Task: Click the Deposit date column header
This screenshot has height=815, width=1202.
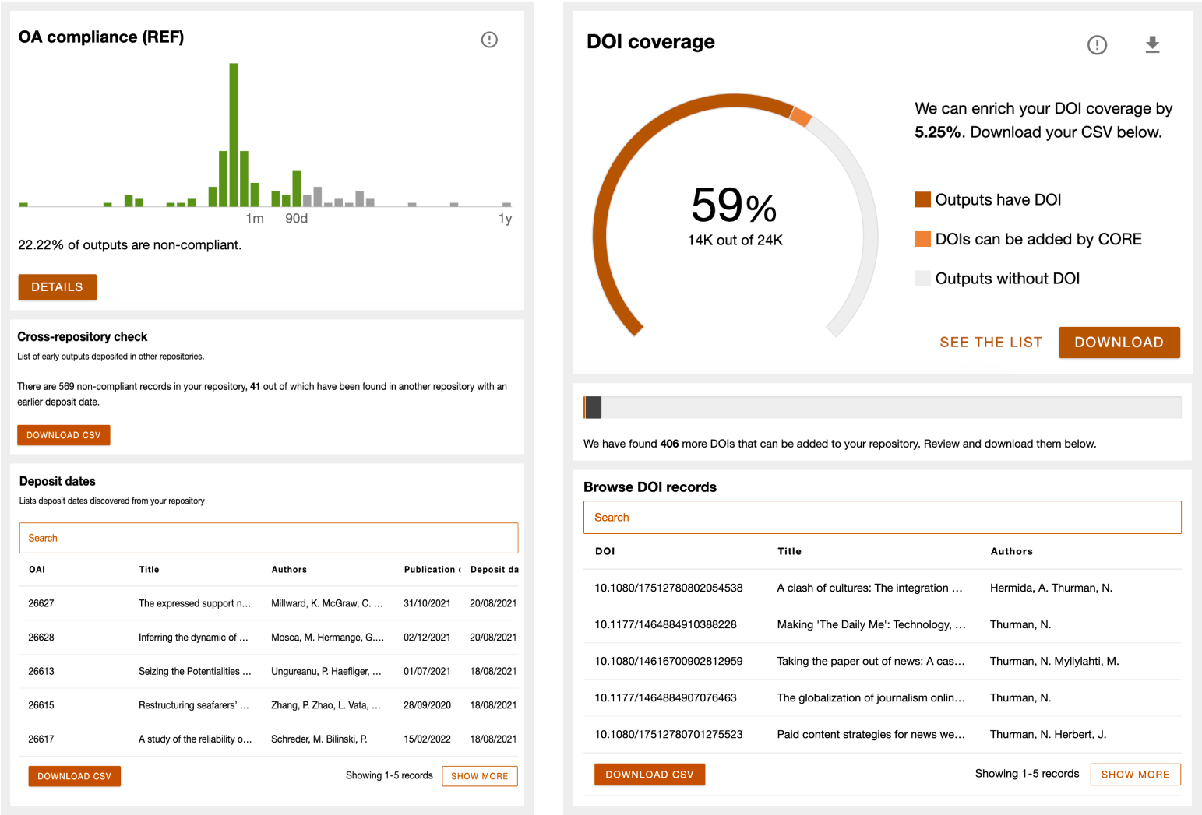Action: click(x=494, y=570)
